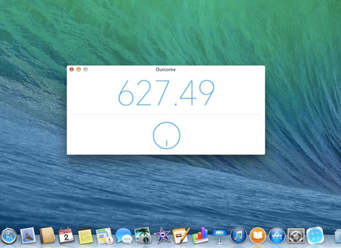Click the circular dial in Outcome window
Image resolution: width=341 pixels, height=248 pixels.
tap(167, 135)
